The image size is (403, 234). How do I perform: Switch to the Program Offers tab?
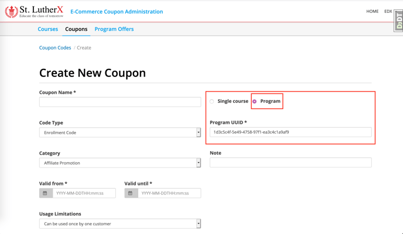[114, 29]
